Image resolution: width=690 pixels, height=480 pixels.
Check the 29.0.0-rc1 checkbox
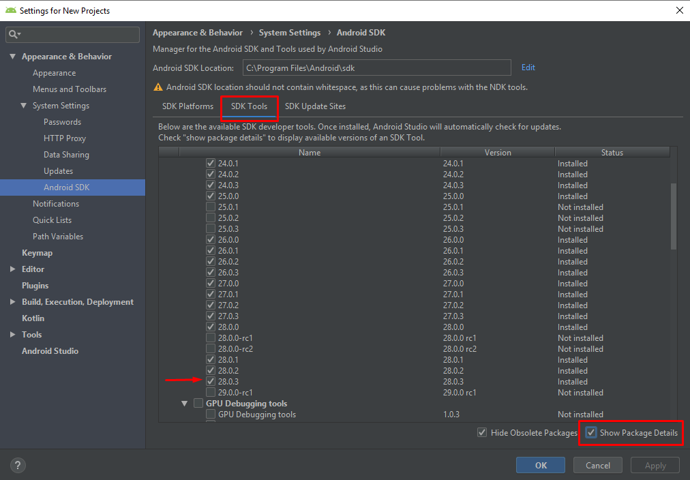click(211, 393)
